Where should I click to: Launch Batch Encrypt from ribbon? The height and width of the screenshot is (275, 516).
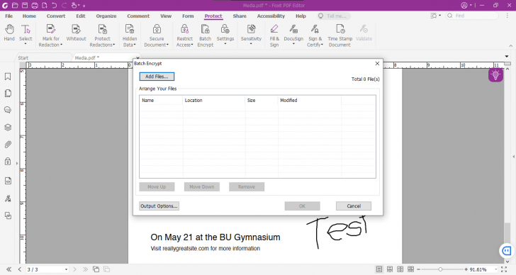pyautogui.click(x=206, y=35)
